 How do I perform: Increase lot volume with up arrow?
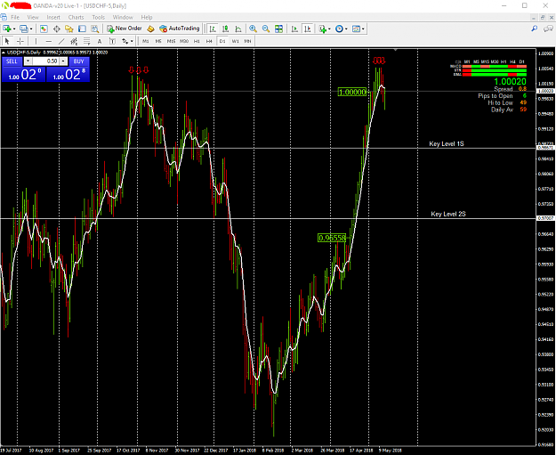coord(63,61)
